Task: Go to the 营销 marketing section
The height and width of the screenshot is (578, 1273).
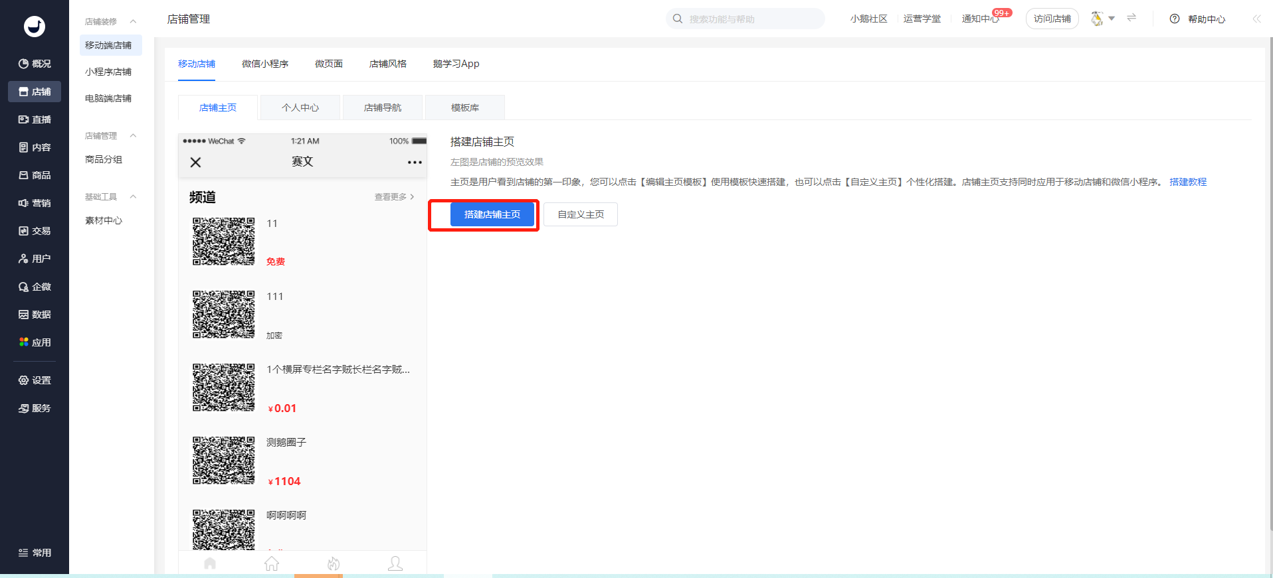Action: click(35, 203)
